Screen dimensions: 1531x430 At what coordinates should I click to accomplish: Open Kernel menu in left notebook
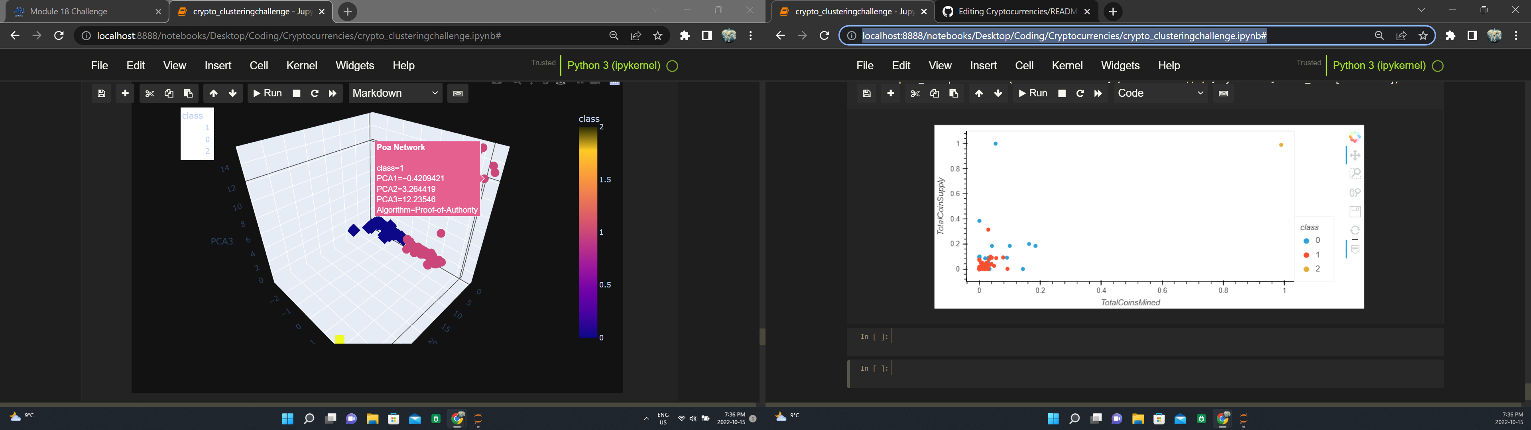coord(301,65)
